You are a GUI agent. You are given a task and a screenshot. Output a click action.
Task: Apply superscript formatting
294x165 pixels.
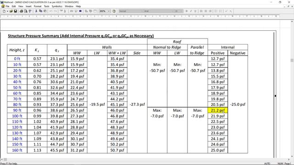point(226,11)
